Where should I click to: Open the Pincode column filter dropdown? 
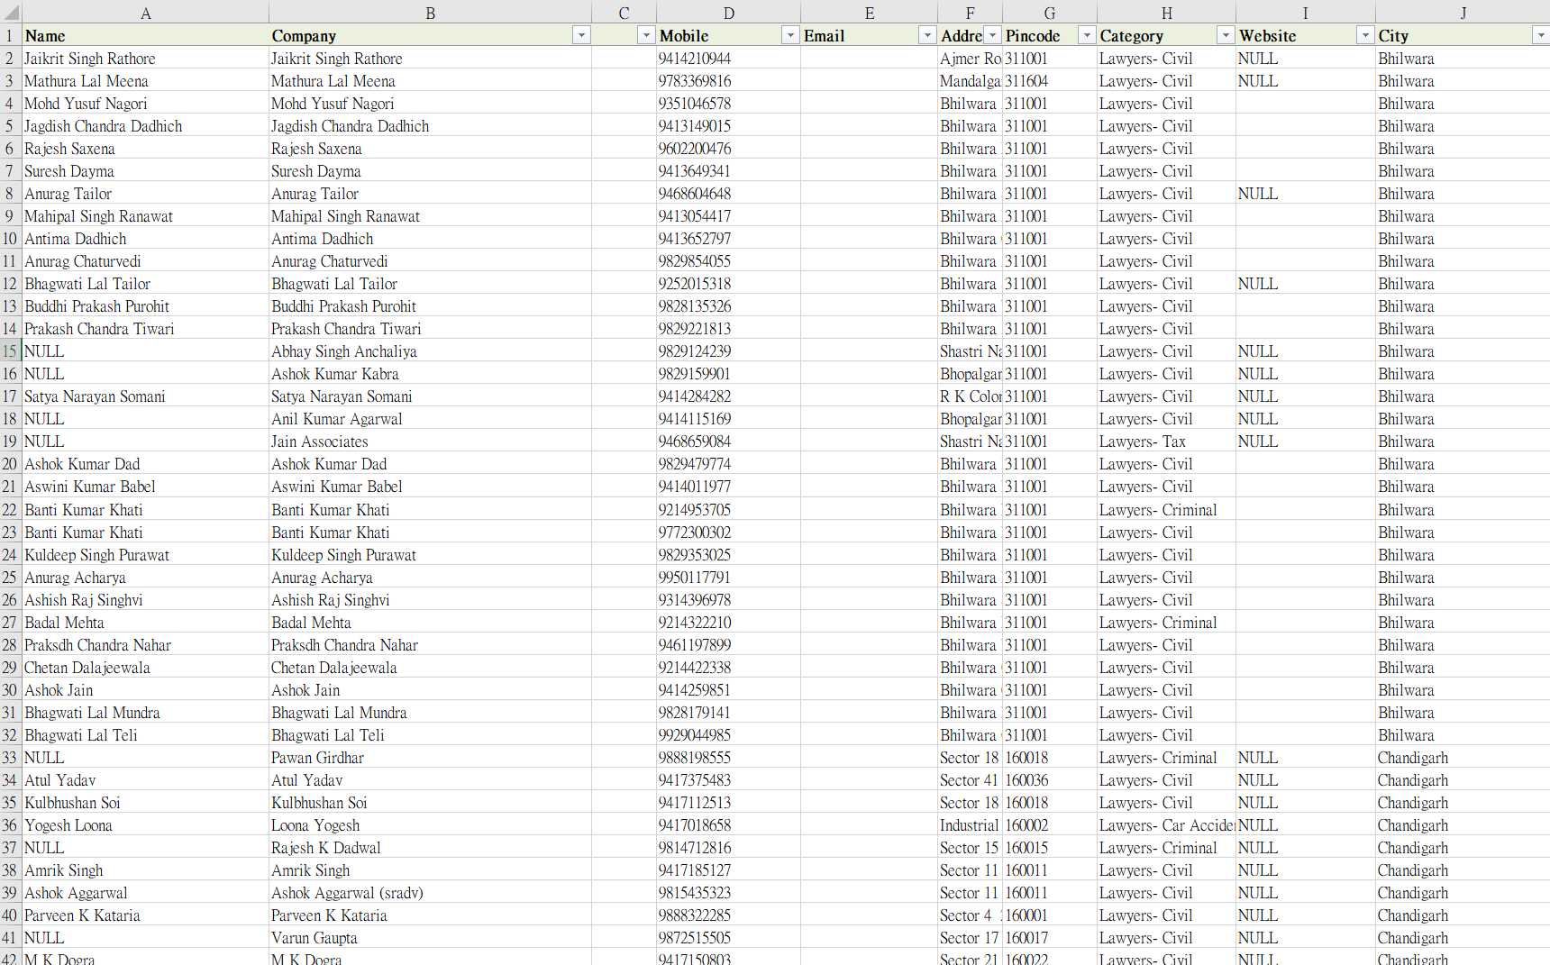[1087, 35]
